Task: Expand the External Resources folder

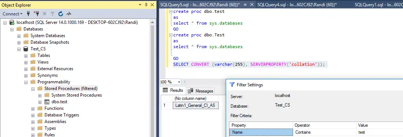Action: tap(26, 69)
